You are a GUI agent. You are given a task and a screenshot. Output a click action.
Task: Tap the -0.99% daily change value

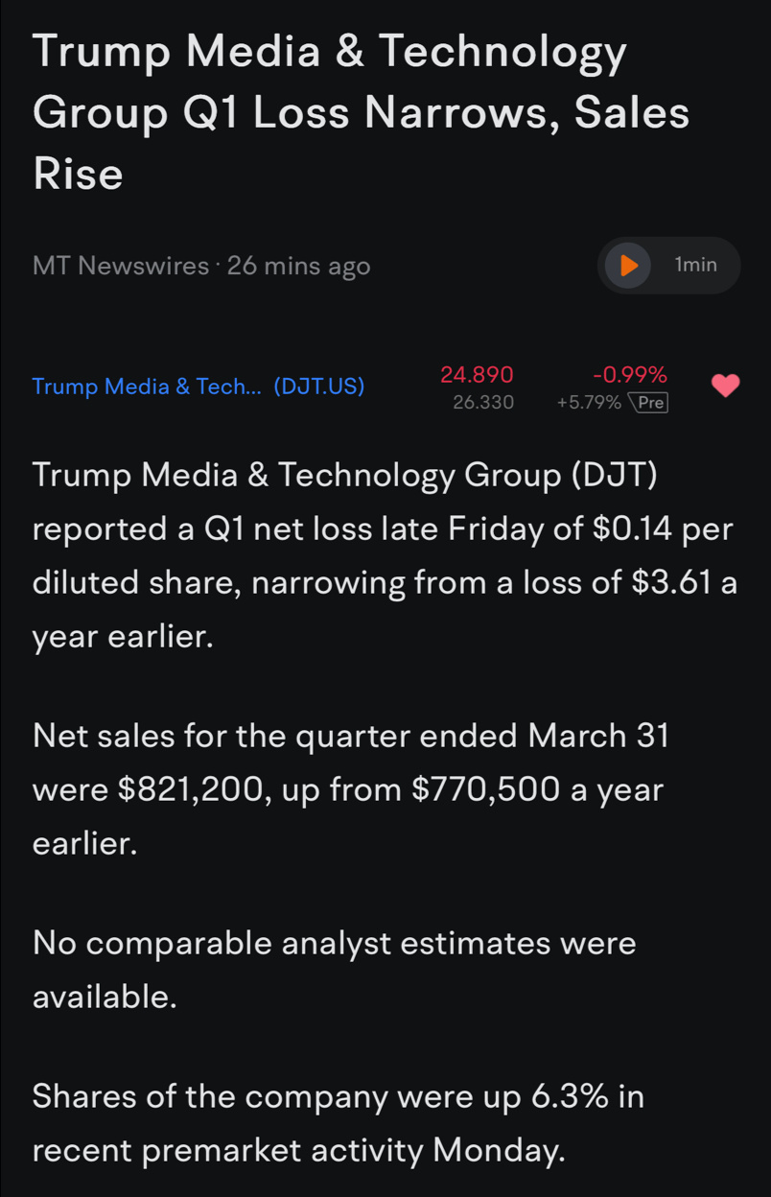pyautogui.click(x=630, y=374)
